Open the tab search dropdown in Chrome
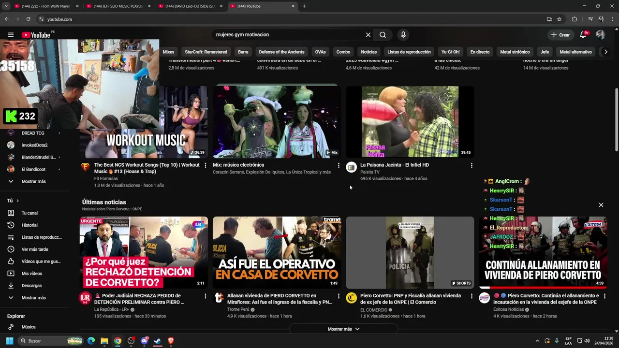This screenshot has width=619, height=348. coord(6,6)
